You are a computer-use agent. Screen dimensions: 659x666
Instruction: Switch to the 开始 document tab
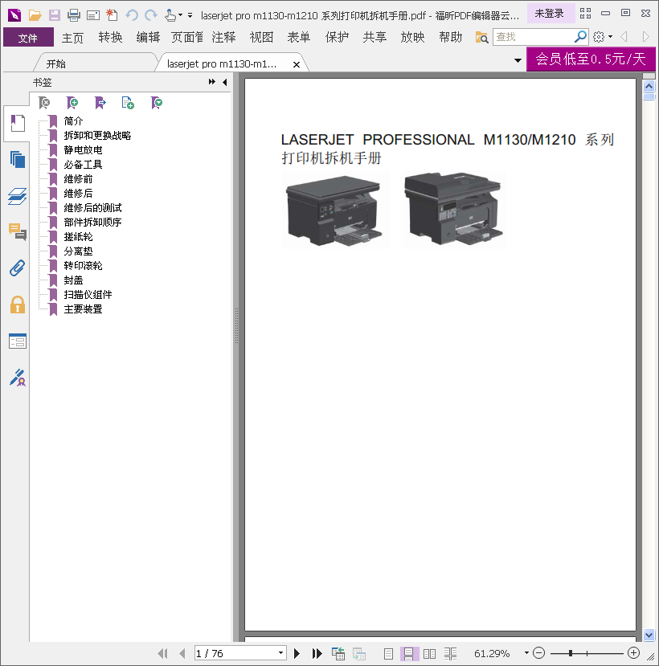[55, 63]
